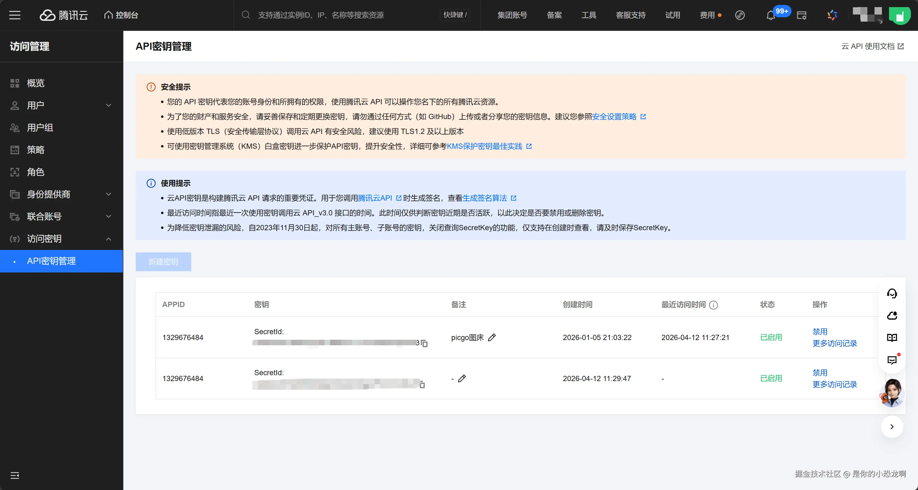
Task: Open the 策略 sidebar menu item
Action: (x=36, y=150)
